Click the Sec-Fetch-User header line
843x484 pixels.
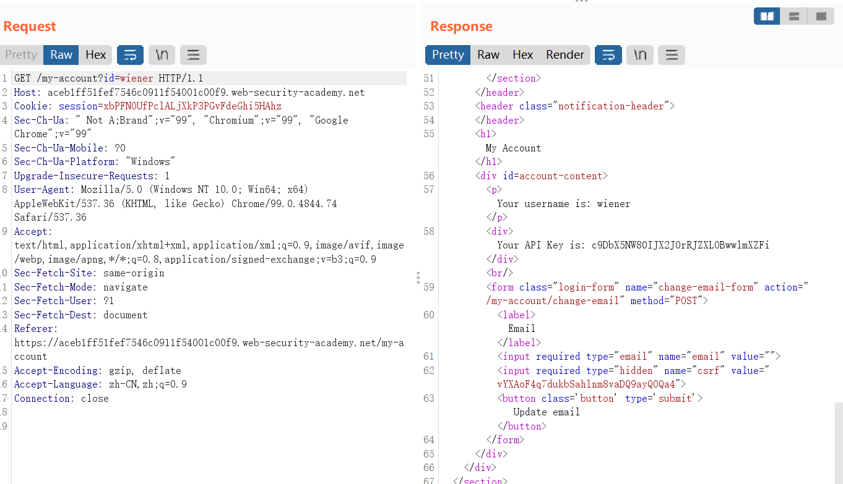tap(64, 301)
